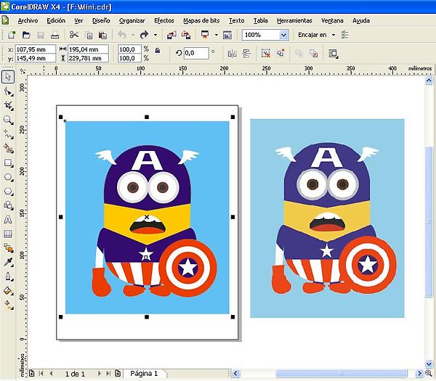This screenshot has width=436, height=381.
Task: Click the welcome screen icon
Action: click(x=227, y=35)
